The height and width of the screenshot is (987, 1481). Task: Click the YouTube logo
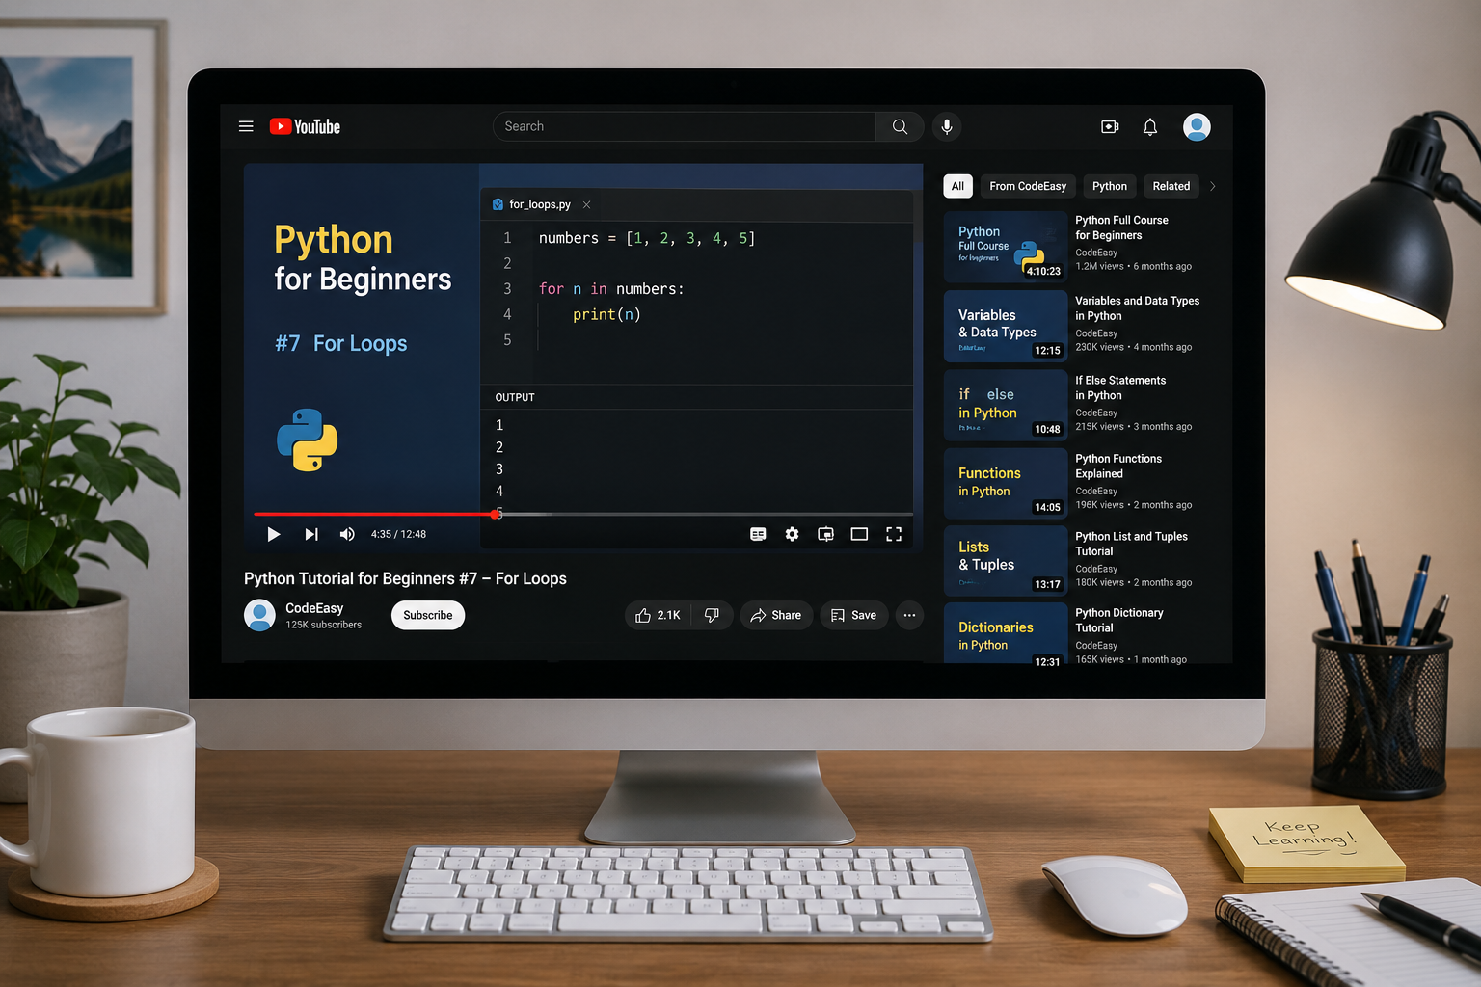(x=305, y=126)
